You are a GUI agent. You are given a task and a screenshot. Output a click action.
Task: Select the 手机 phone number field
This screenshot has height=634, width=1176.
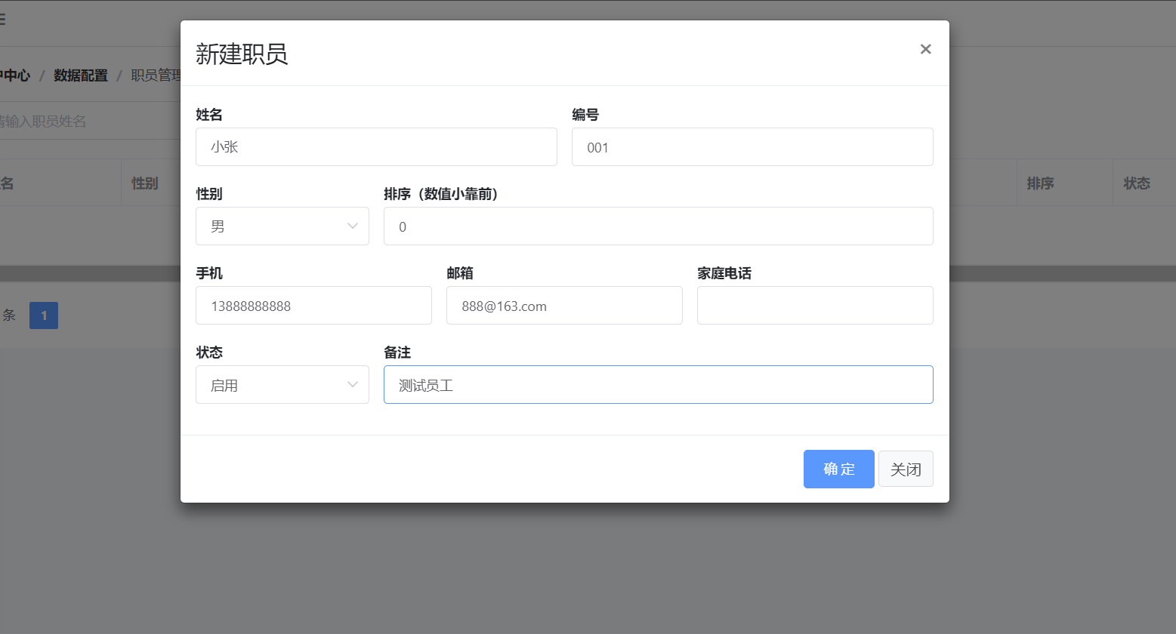point(313,306)
